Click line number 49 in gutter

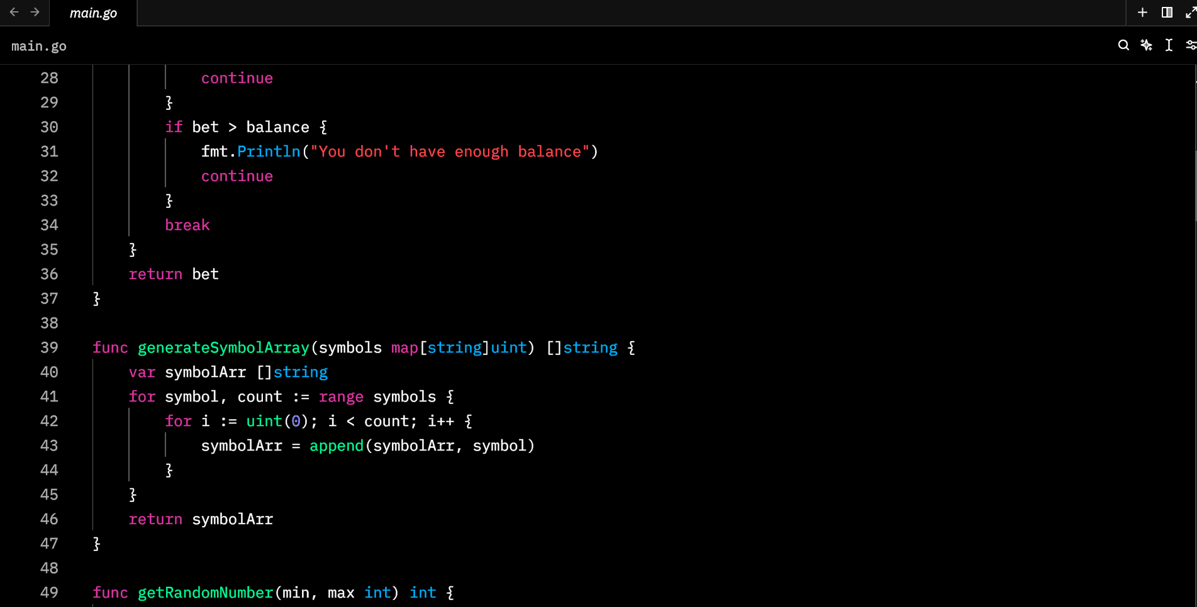(x=49, y=593)
